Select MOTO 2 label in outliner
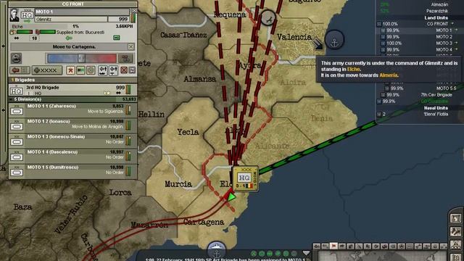464x261 pixels. point(444,37)
